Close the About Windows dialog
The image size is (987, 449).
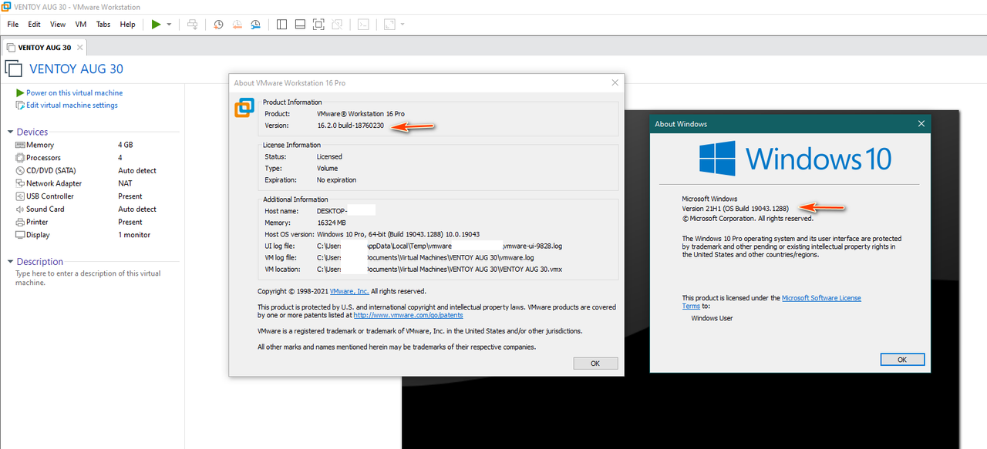921,123
